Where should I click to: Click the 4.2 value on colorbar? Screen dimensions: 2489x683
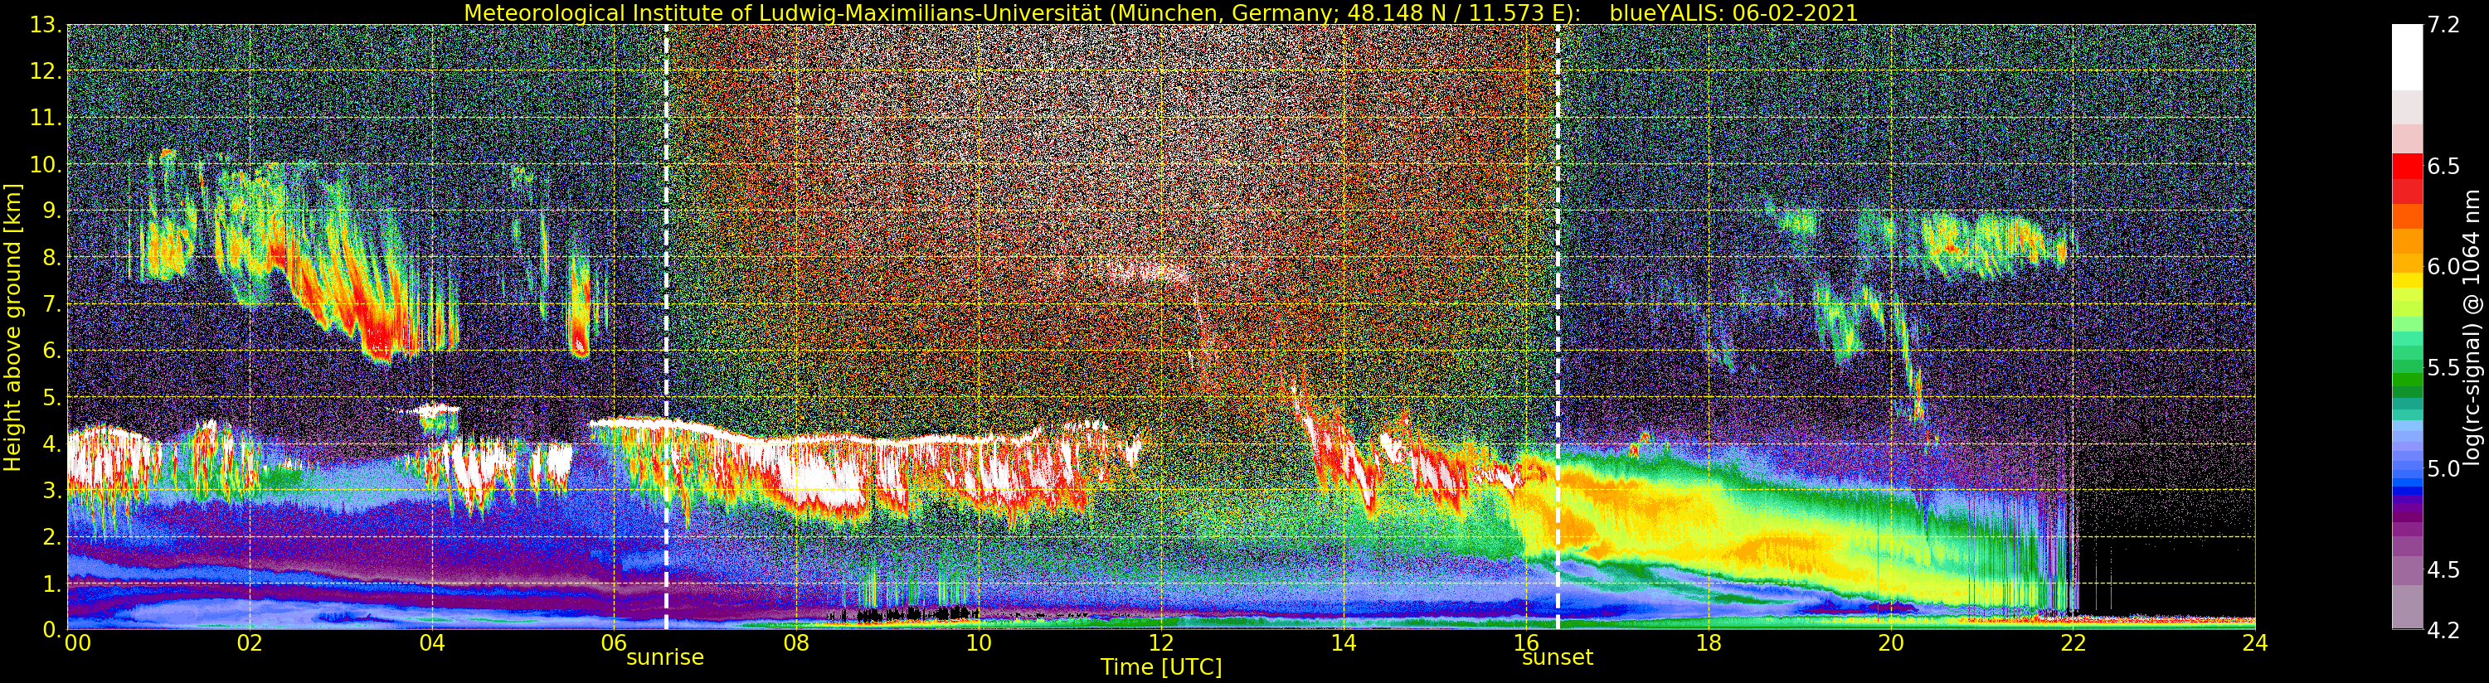coord(2443,630)
